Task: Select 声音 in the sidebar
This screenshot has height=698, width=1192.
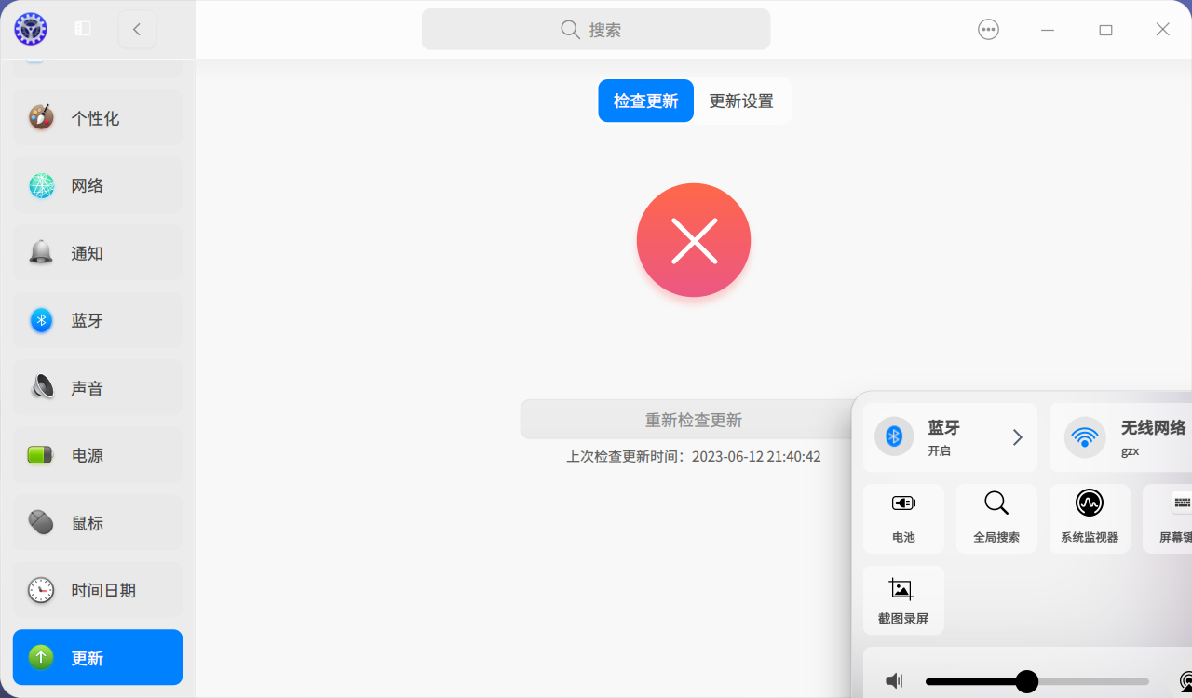Action: pyautogui.click(x=98, y=387)
